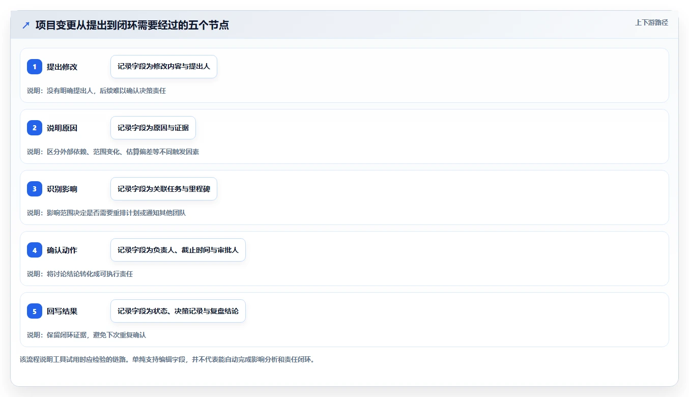
Task: Select the 记录字段为状态、决策记录与复盘结论 chip
Action: tap(178, 311)
